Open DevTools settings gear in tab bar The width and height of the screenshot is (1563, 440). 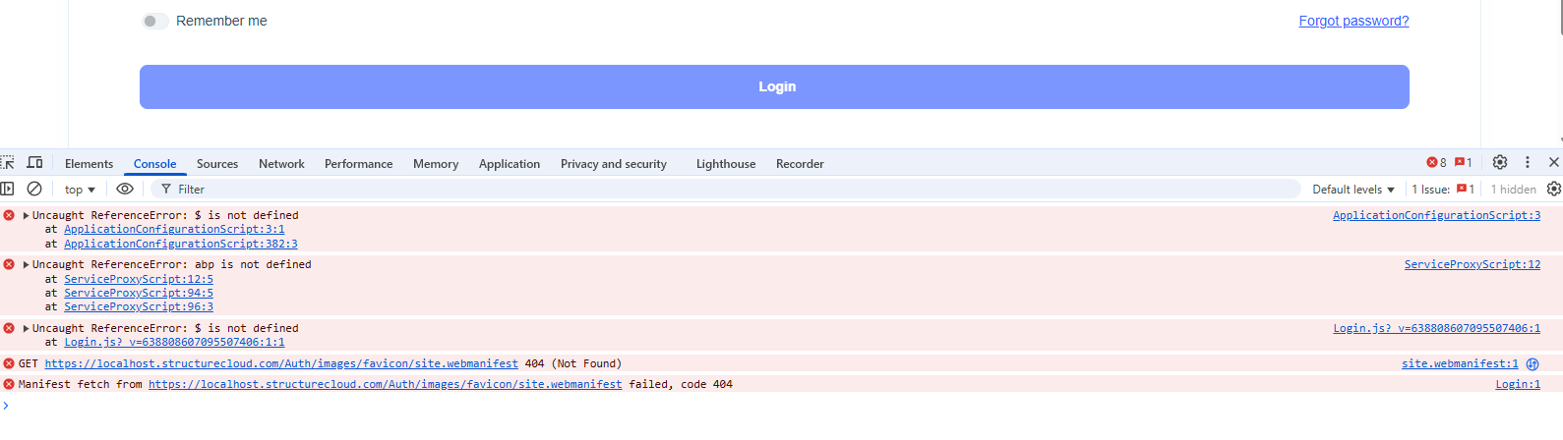1499,163
